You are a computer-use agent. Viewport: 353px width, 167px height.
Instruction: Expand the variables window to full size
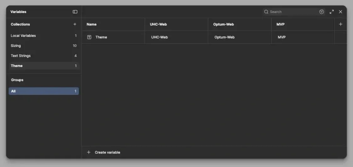[x=332, y=12]
